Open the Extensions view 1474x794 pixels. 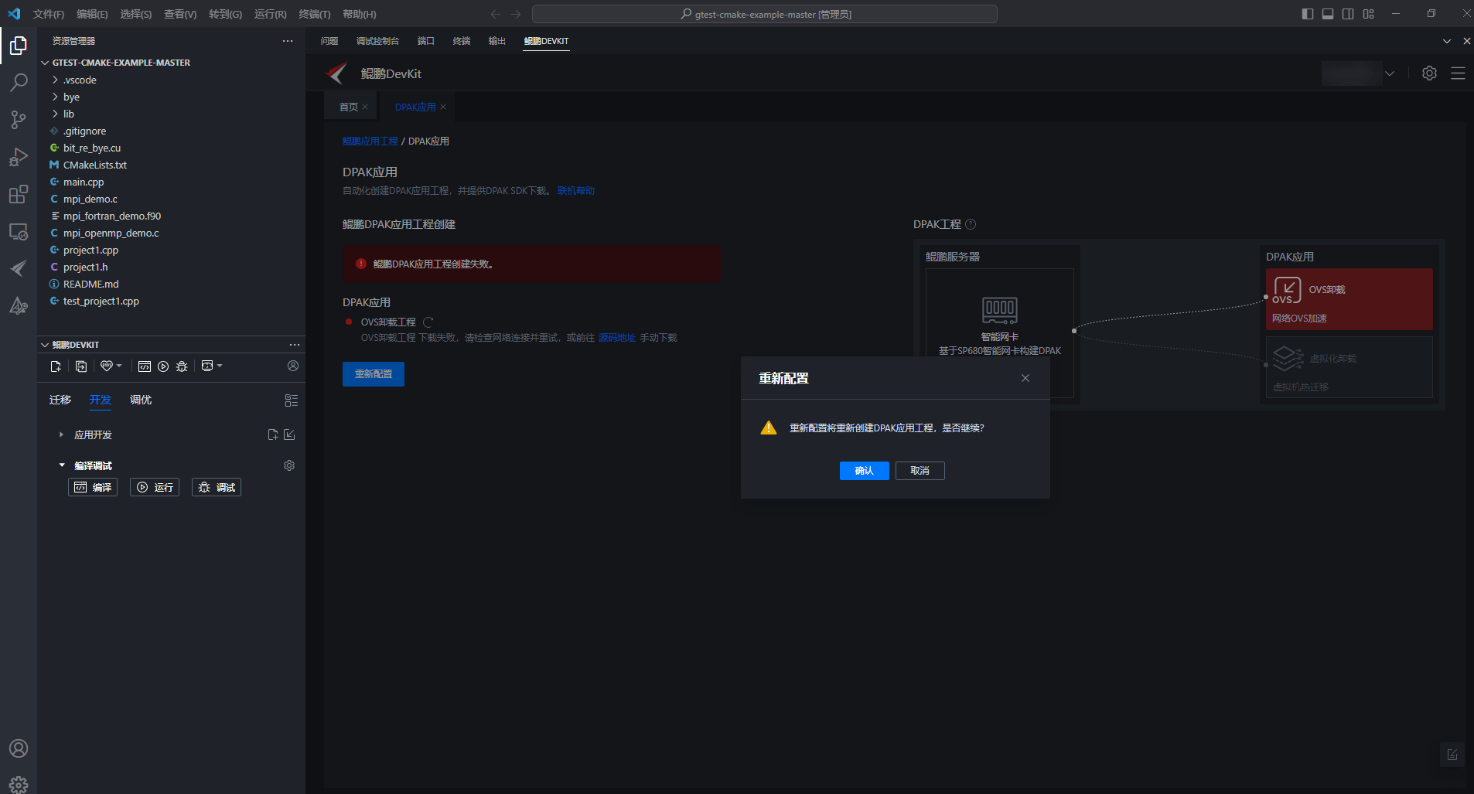(x=19, y=194)
